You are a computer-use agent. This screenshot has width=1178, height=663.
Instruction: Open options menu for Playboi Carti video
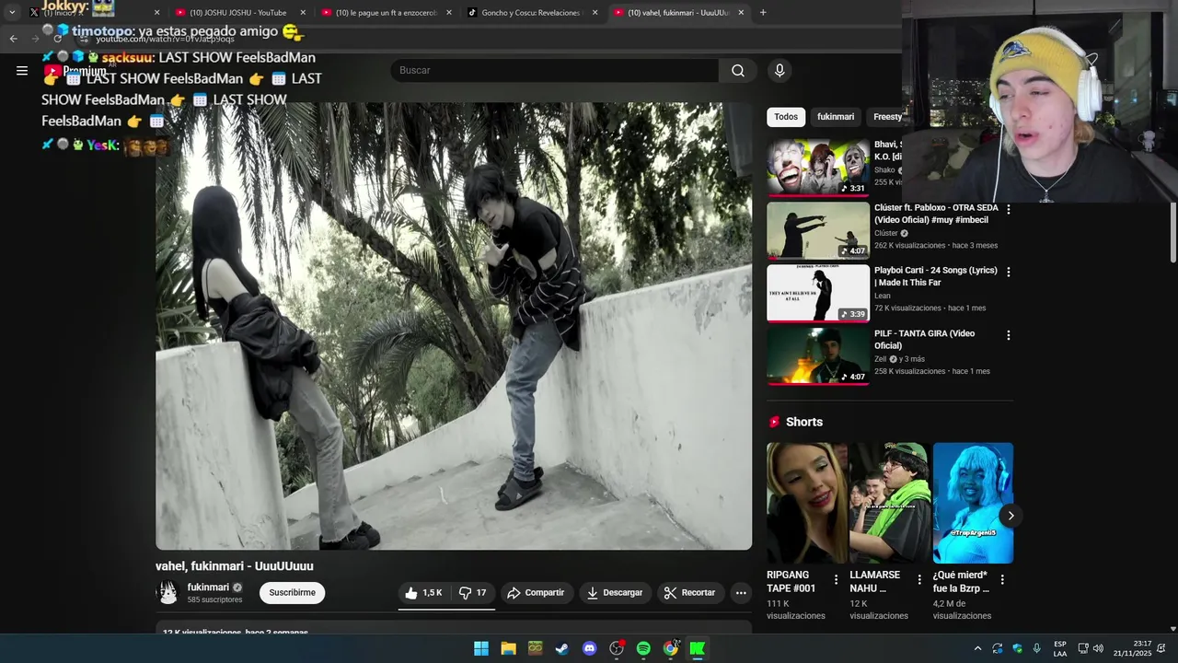coord(1008,273)
